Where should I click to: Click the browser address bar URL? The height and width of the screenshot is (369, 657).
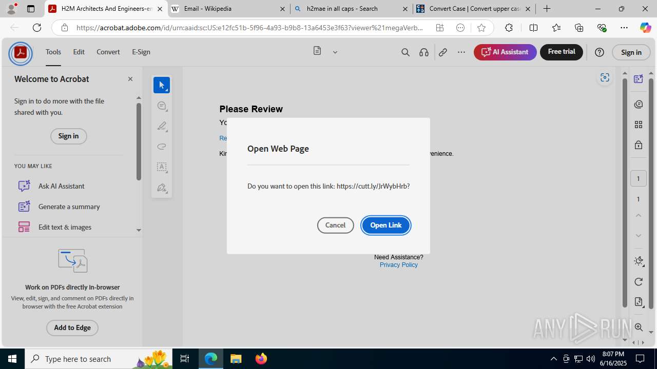tap(250, 28)
